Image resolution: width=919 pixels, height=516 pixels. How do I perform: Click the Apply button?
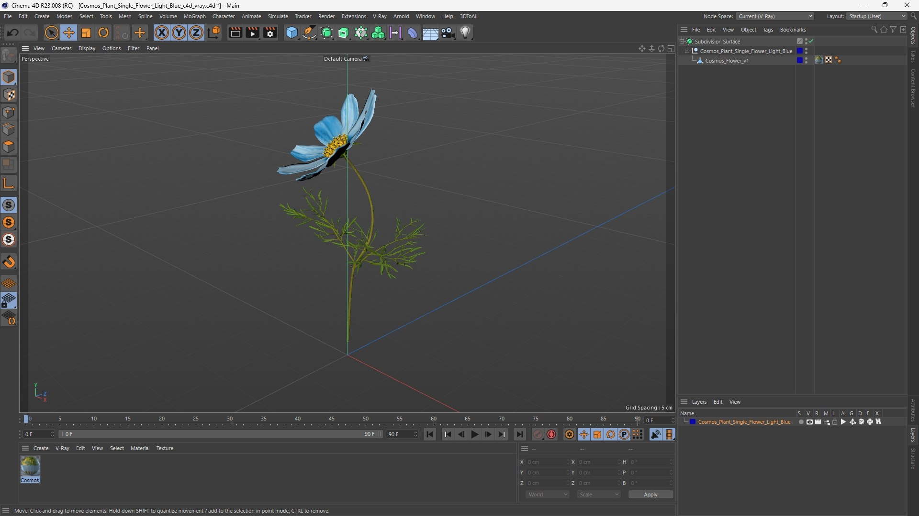650,494
